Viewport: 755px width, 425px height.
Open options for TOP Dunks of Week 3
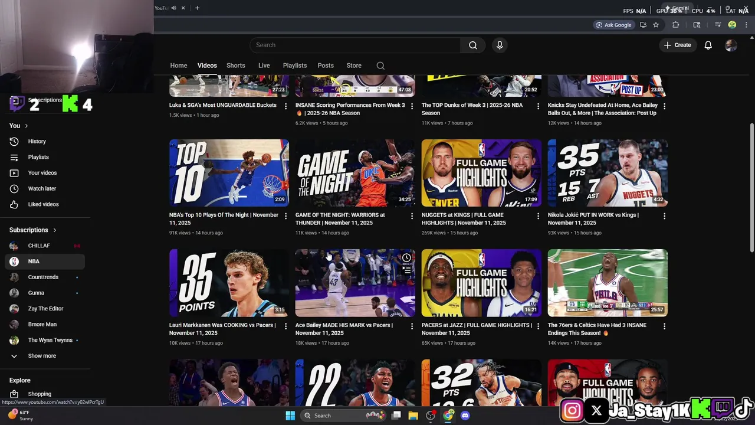pyautogui.click(x=538, y=106)
